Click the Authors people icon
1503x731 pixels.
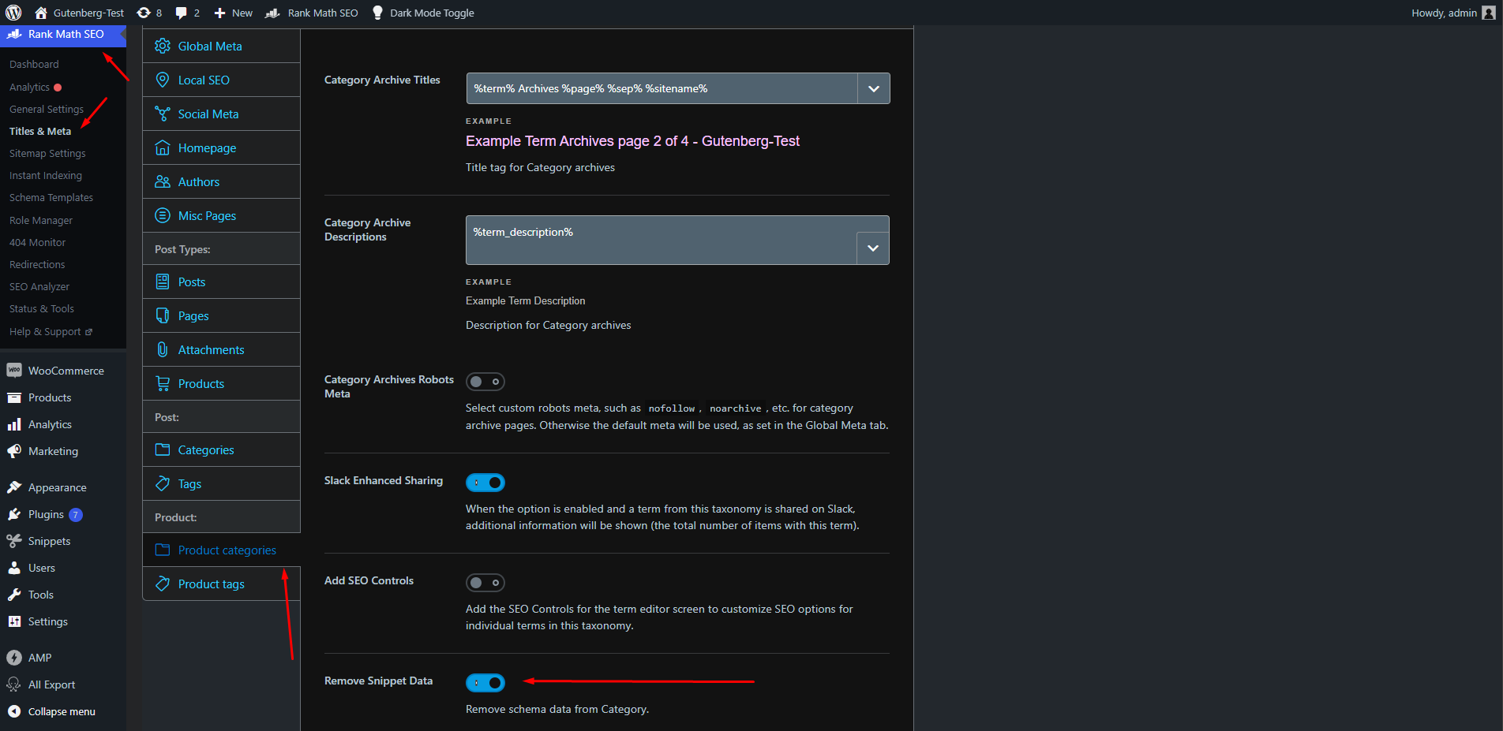[x=163, y=181]
